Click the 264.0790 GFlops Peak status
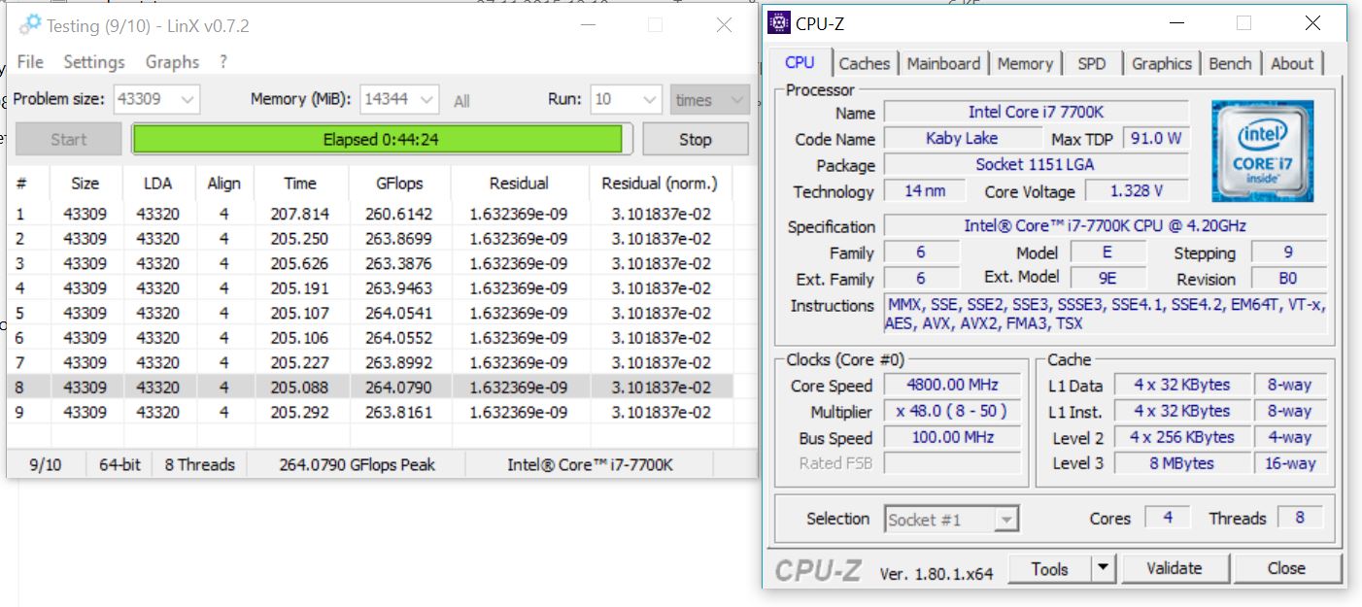 (356, 464)
